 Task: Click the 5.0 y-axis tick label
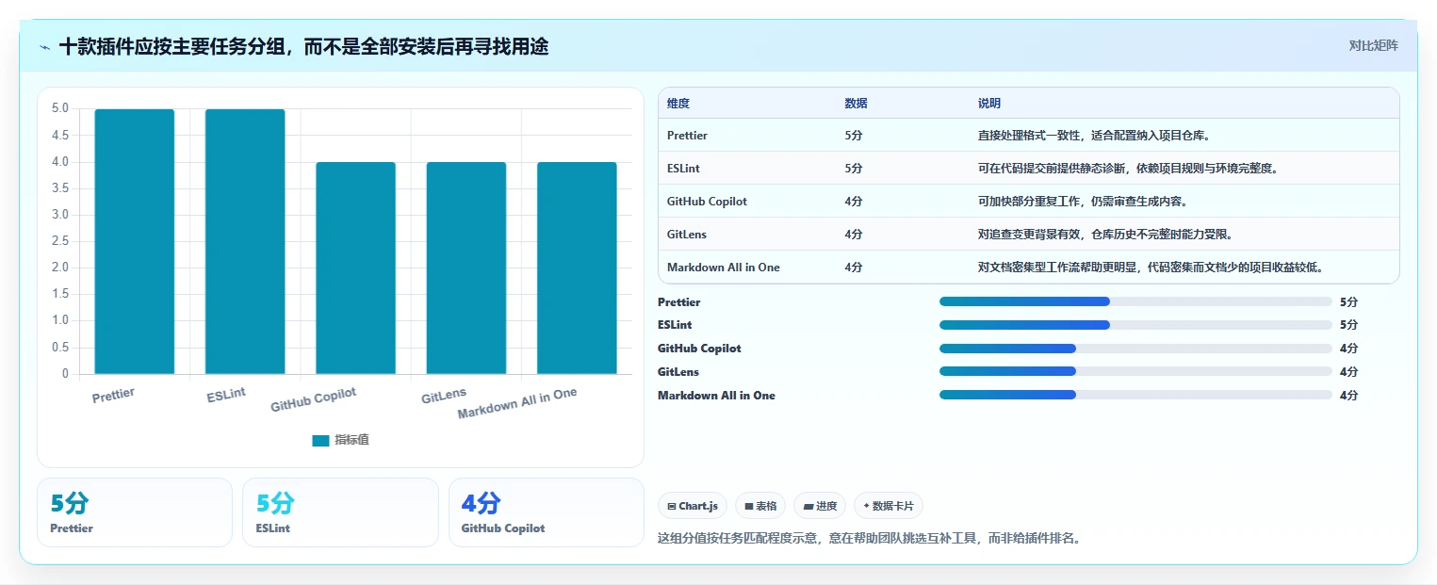59,108
